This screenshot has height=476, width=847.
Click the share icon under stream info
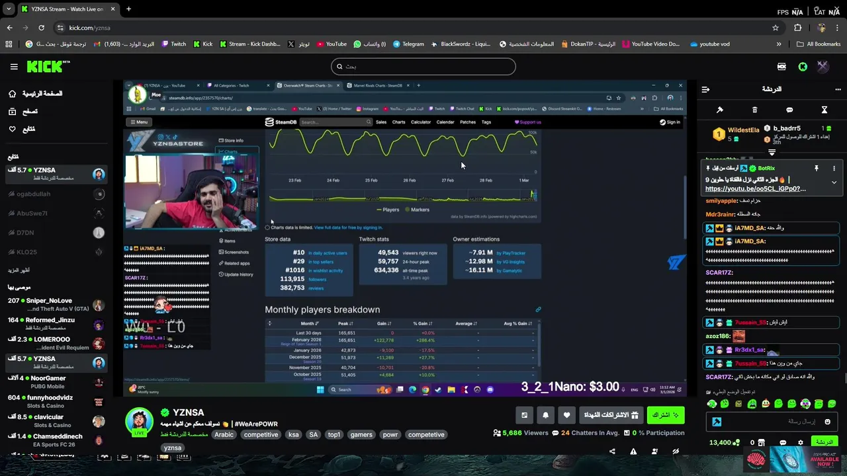[x=612, y=452]
